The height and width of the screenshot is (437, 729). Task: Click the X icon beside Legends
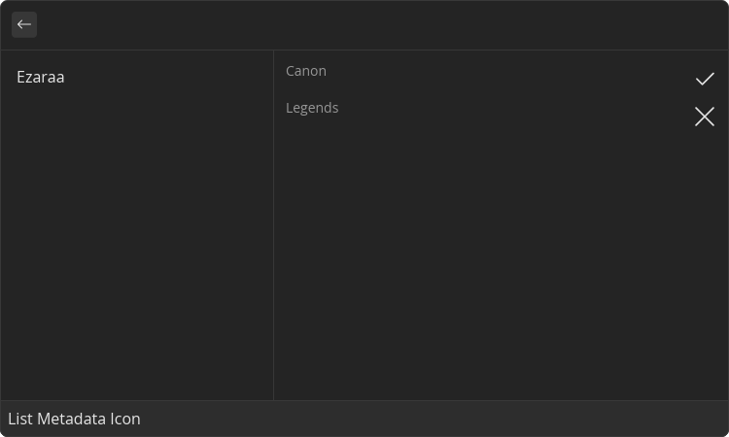coord(705,117)
